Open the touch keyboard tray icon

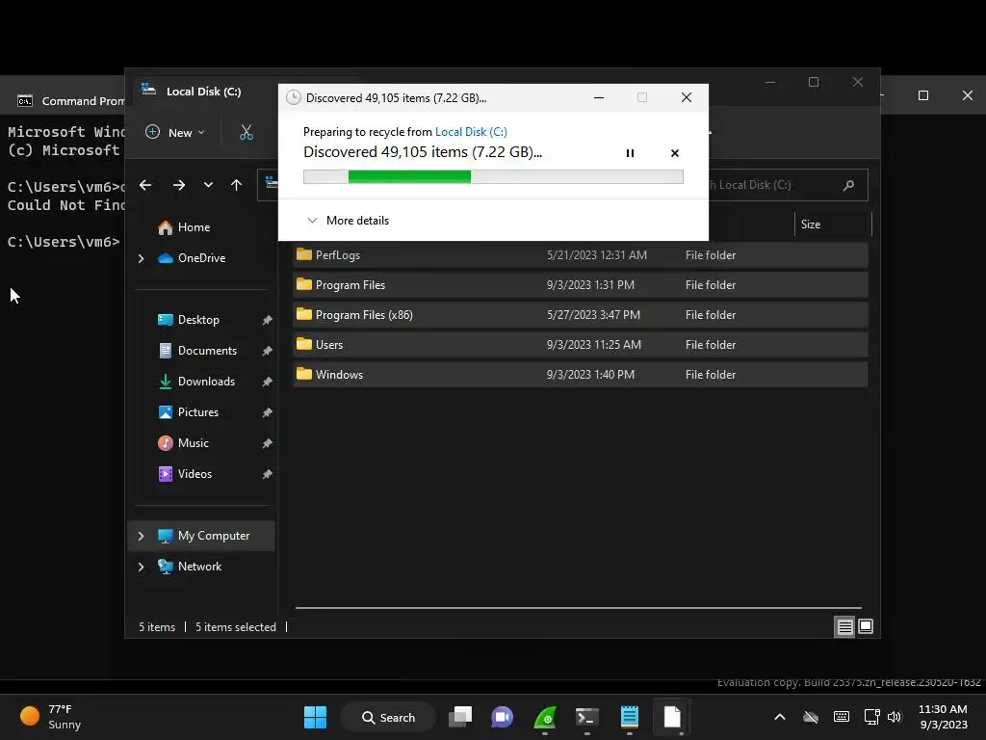pos(842,717)
